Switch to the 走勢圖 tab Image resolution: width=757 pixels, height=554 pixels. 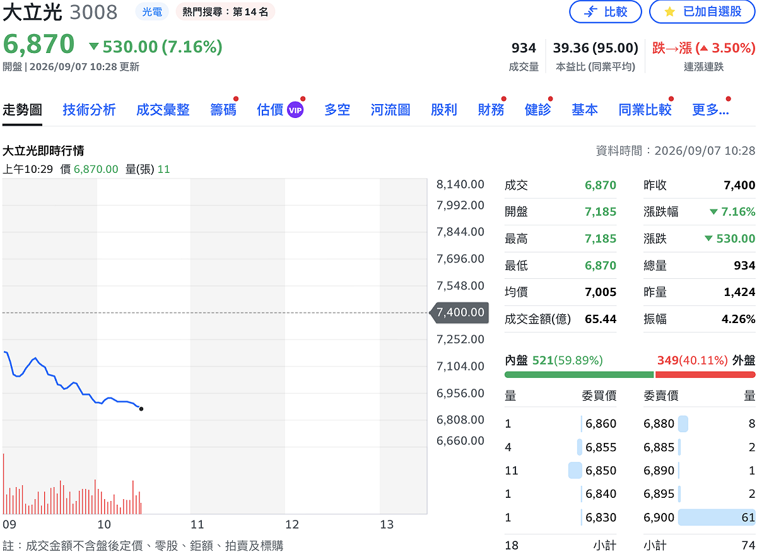tap(22, 110)
